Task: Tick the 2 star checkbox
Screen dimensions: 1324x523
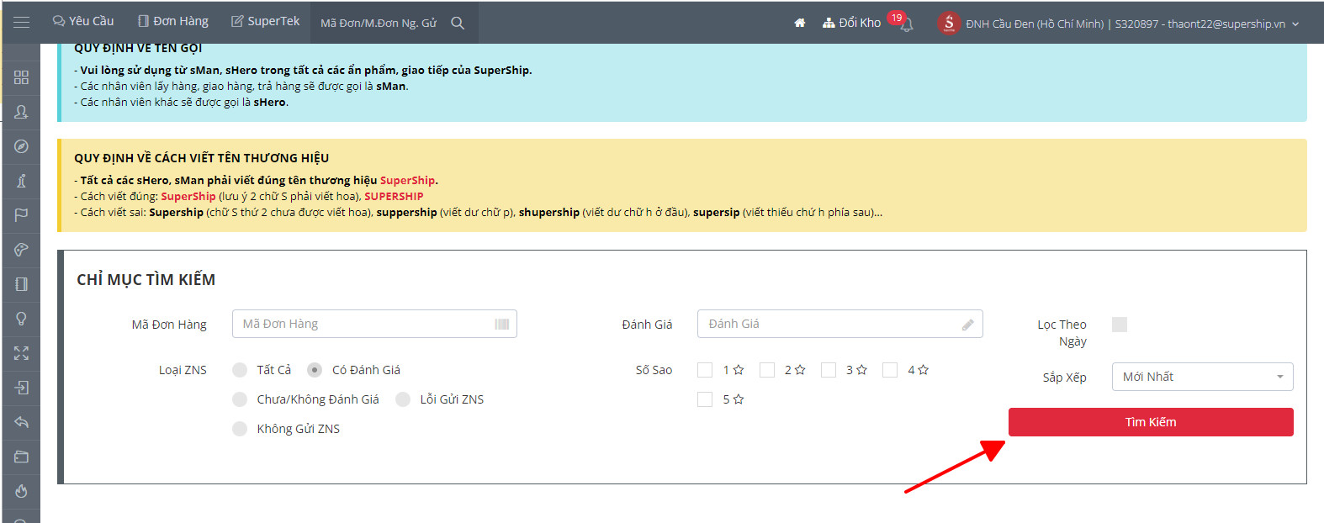Action: 767,370
